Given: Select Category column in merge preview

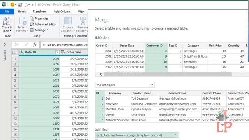Looking at the screenshot, I should pos(195,45).
